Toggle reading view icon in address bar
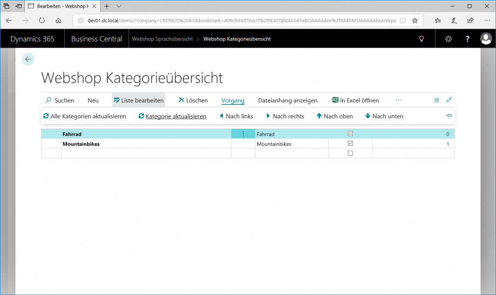 (403, 21)
